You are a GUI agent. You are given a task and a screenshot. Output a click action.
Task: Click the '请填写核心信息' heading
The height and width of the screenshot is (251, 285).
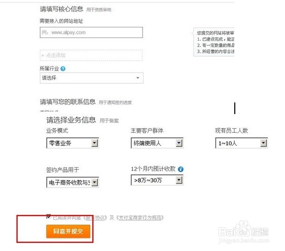(x=61, y=9)
